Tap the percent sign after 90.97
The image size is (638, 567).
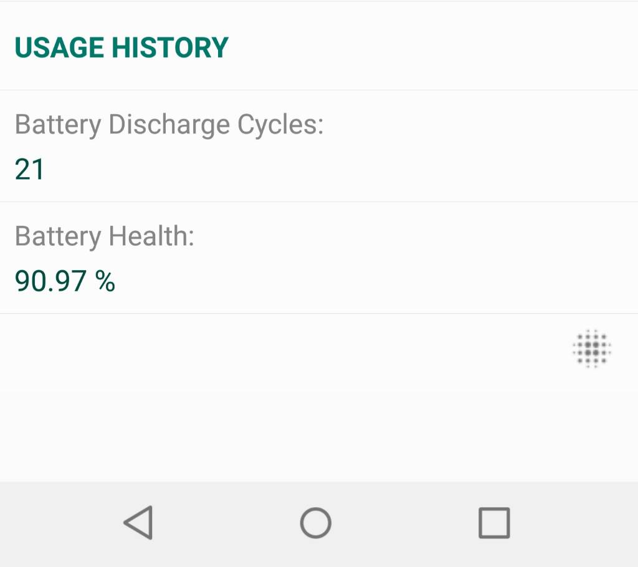tap(105, 281)
